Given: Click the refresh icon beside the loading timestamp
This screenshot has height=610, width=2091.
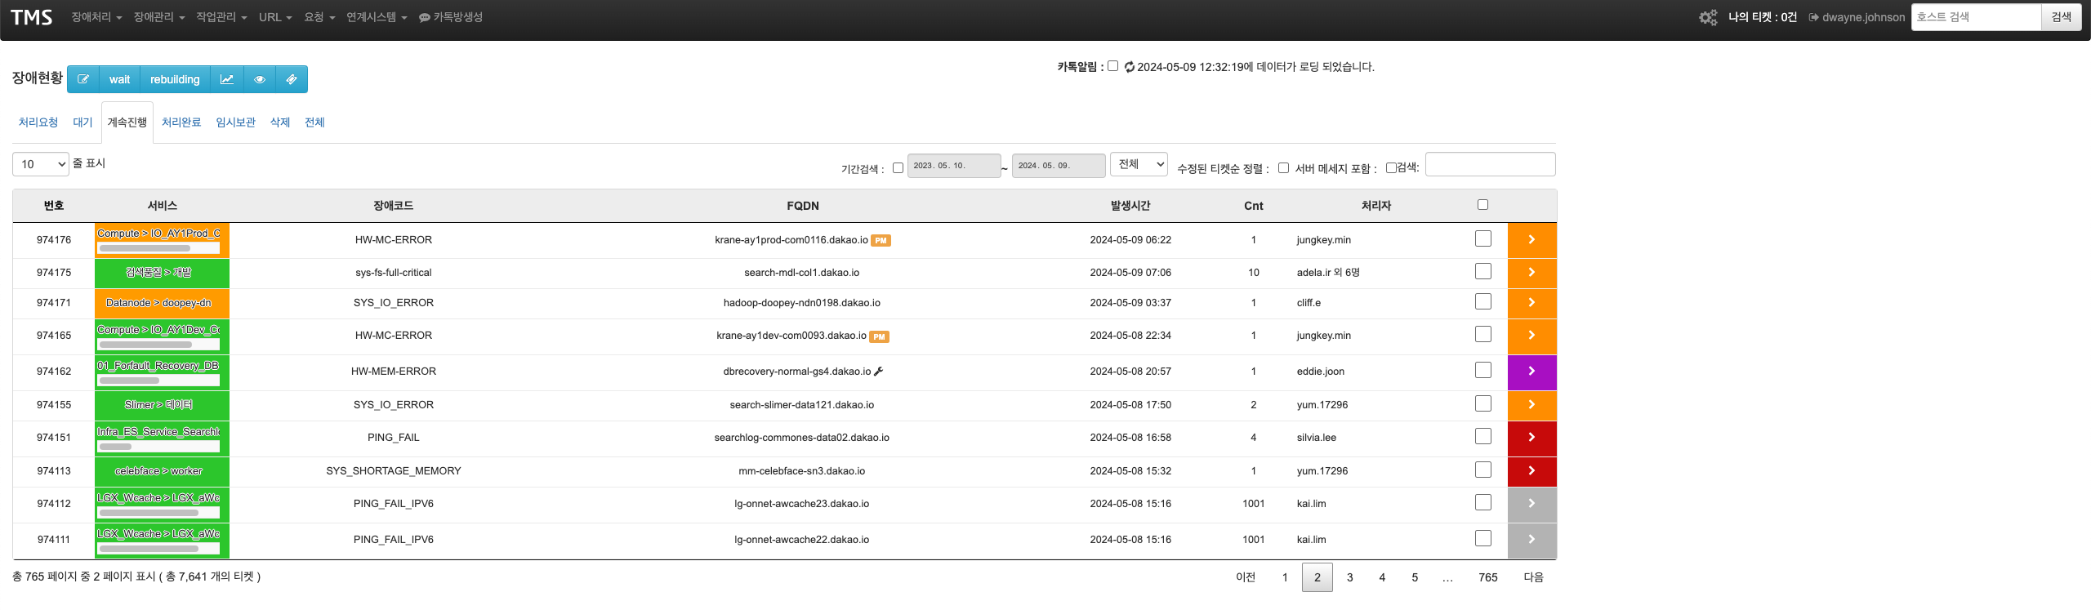Looking at the screenshot, I should point(1129,67).
